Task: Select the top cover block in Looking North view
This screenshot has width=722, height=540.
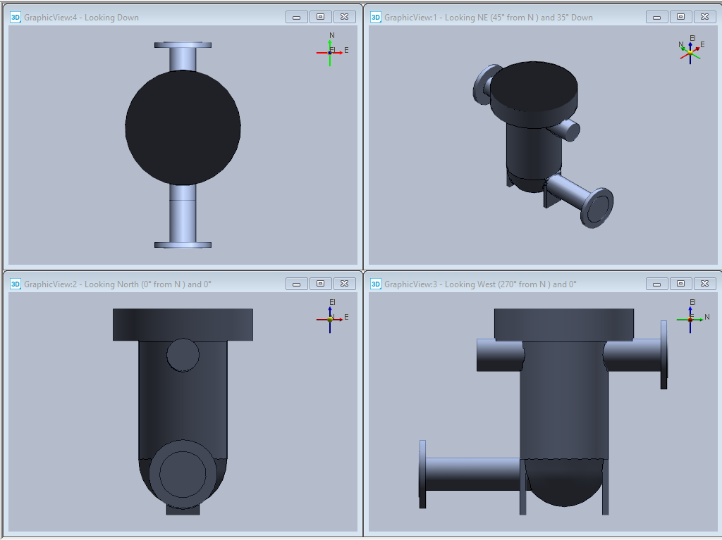Action: pos(183,325)
